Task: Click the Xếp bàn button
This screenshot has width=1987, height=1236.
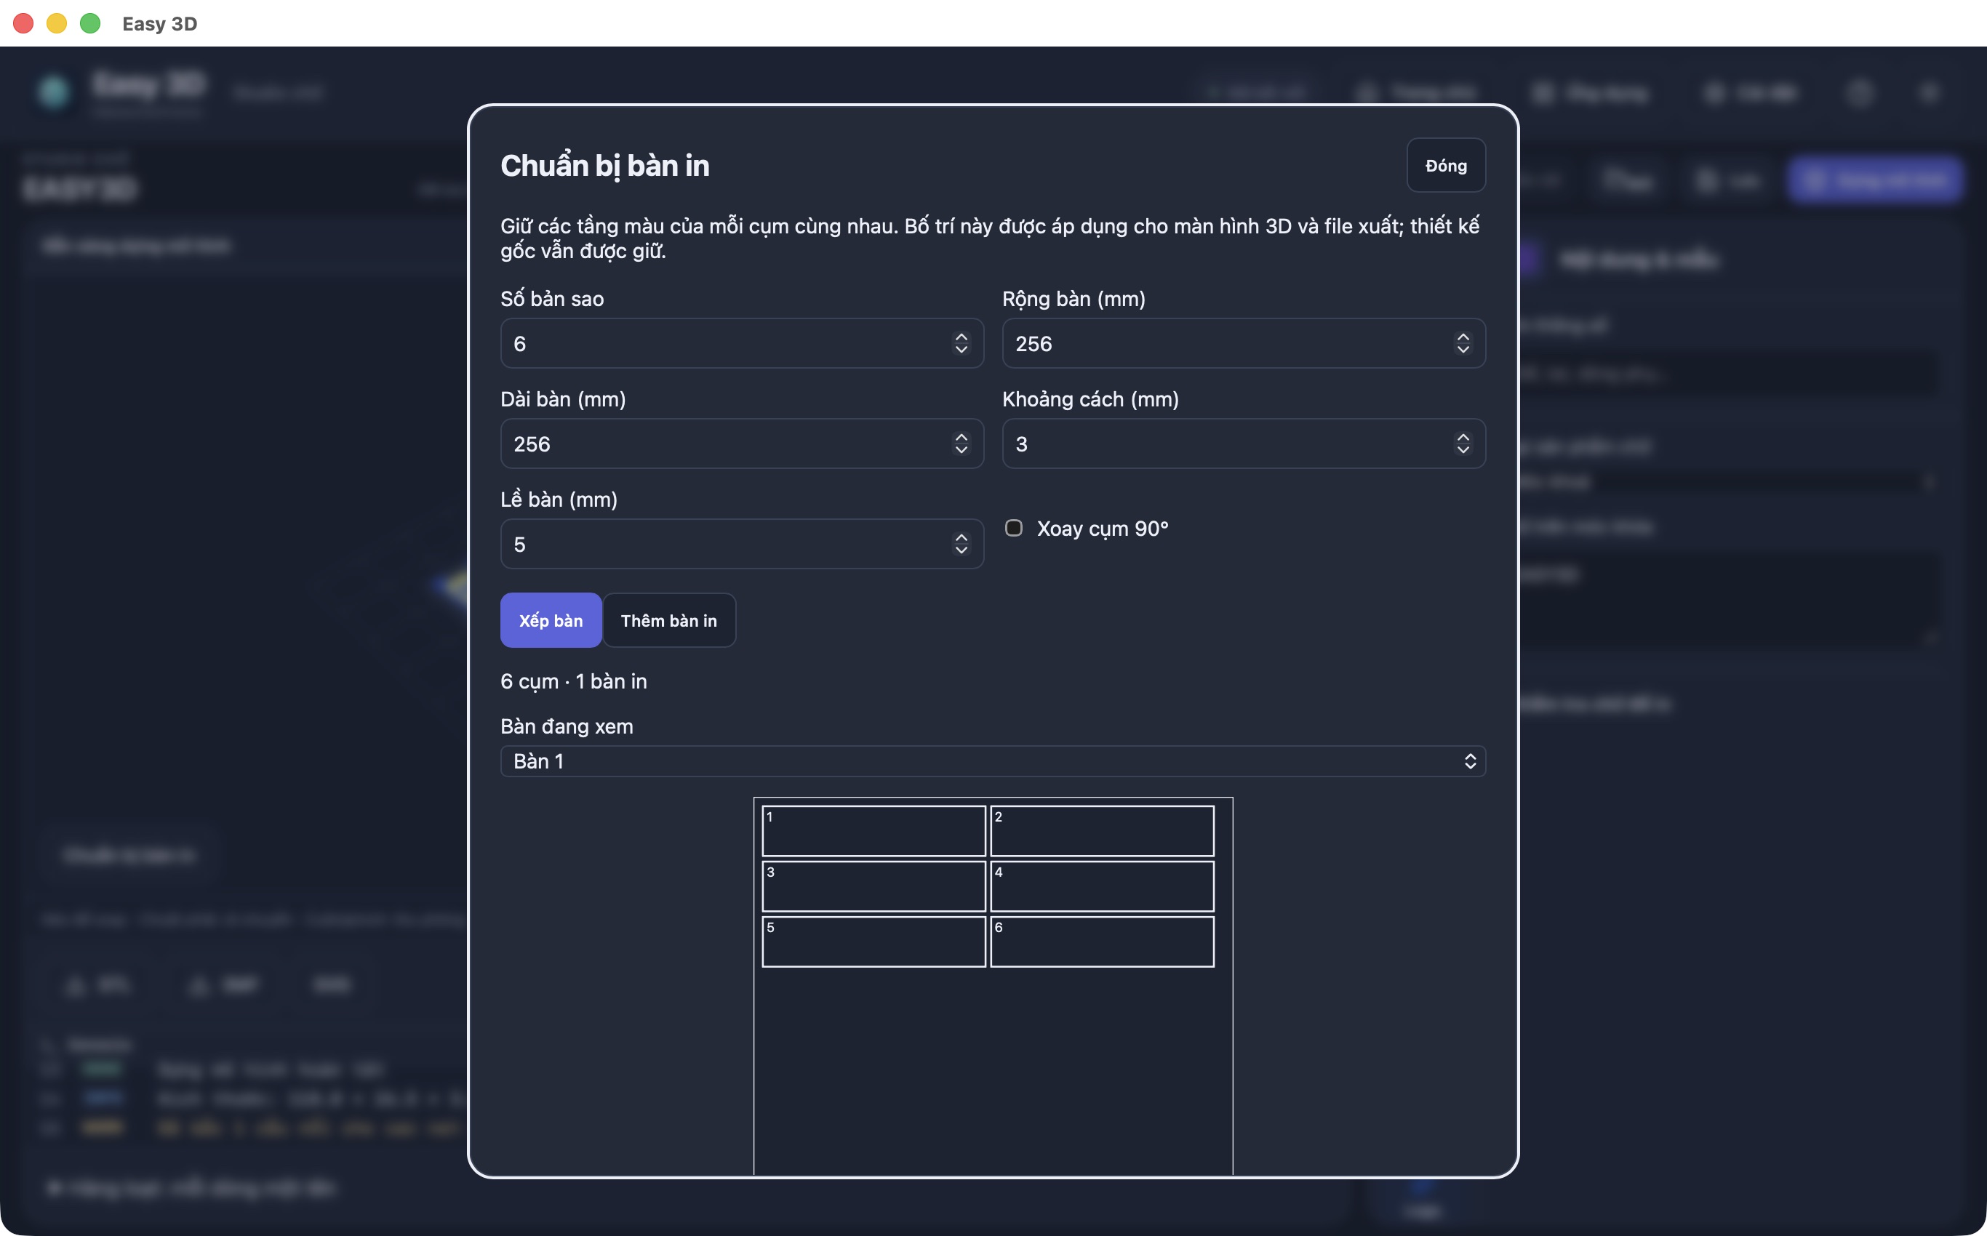Action: tap(551, 619)
